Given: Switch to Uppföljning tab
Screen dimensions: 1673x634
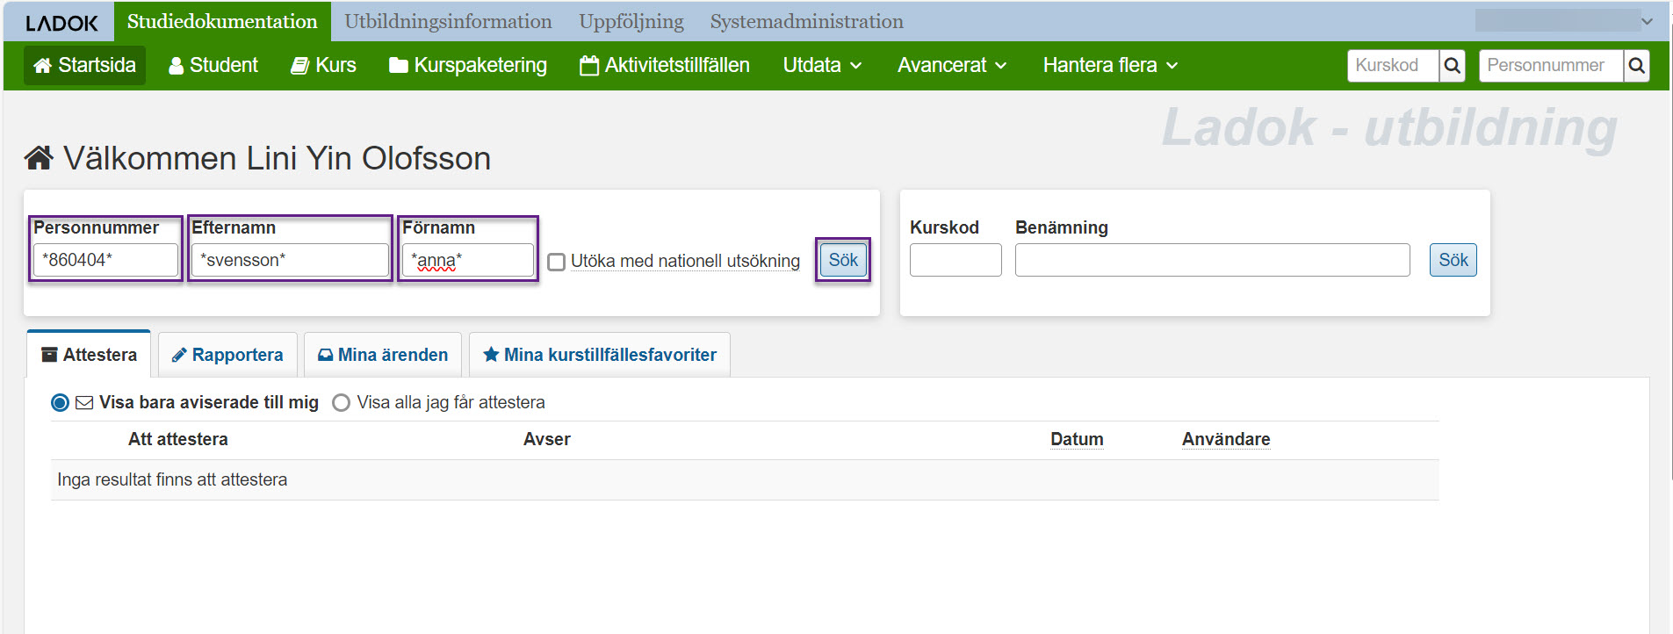Looking at the screenshot, I should pyautogui.click(x=631, y=21).
